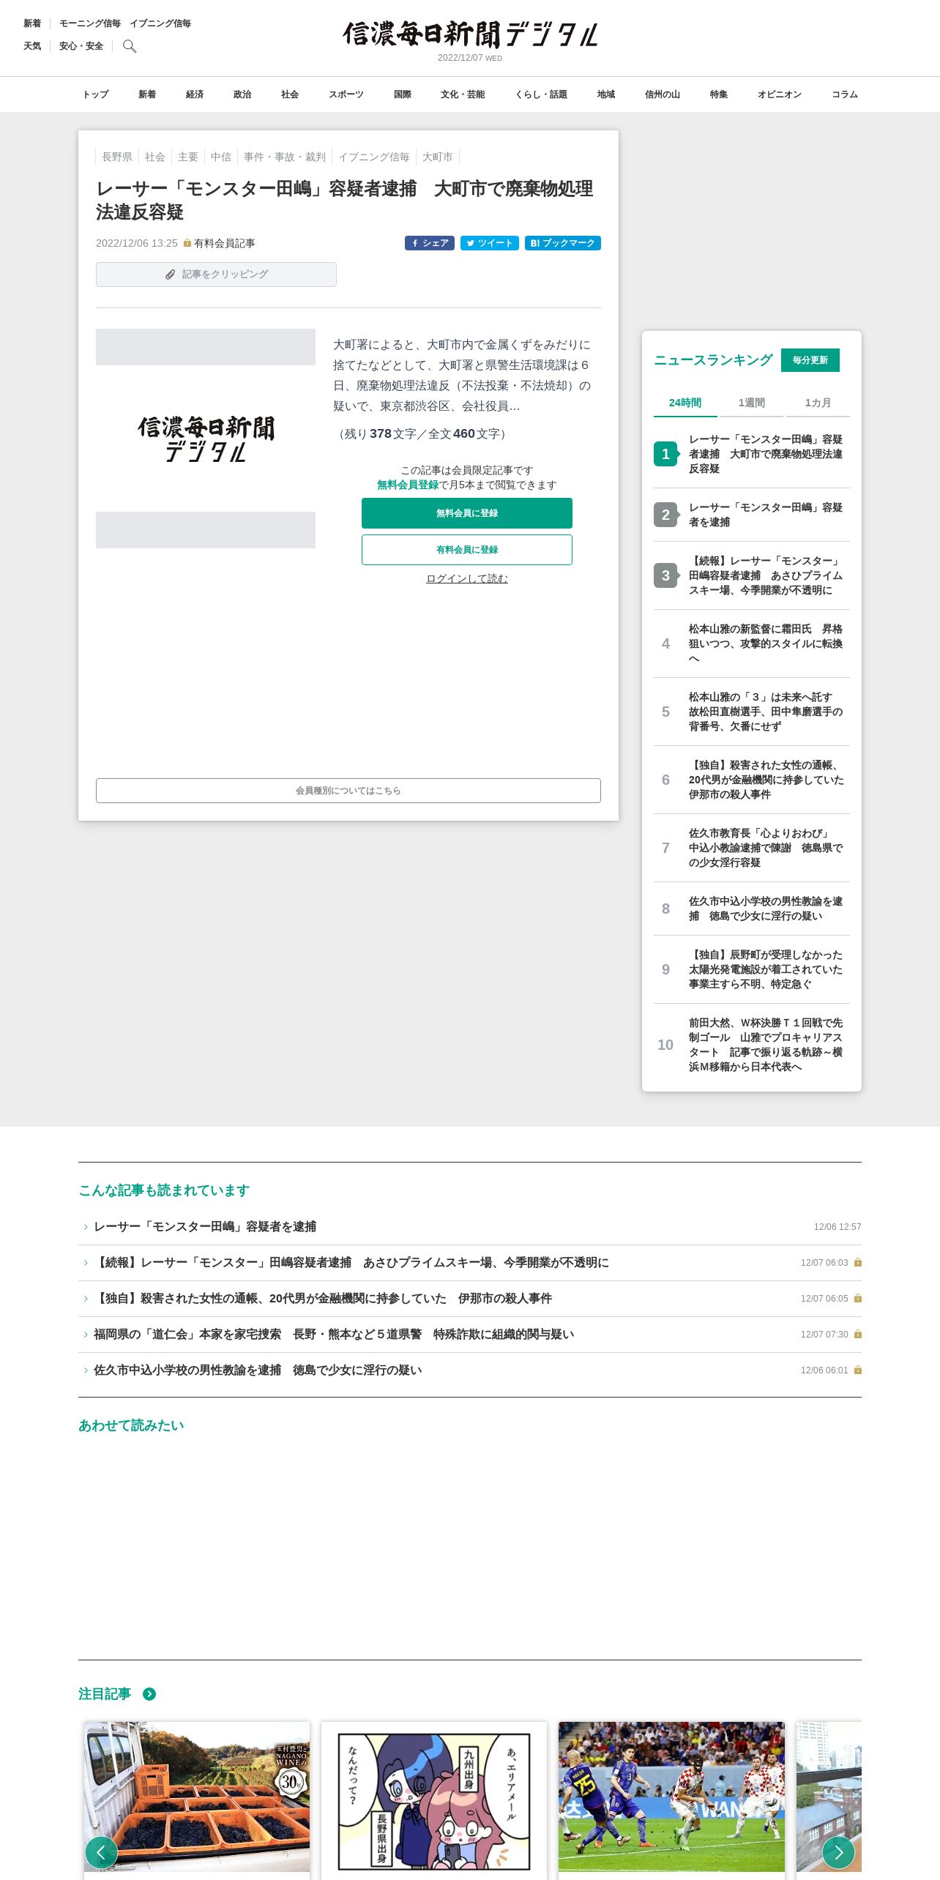
Task: Open related 【独自】殺害された女性の通帳 row
Action: (470, 1299)
